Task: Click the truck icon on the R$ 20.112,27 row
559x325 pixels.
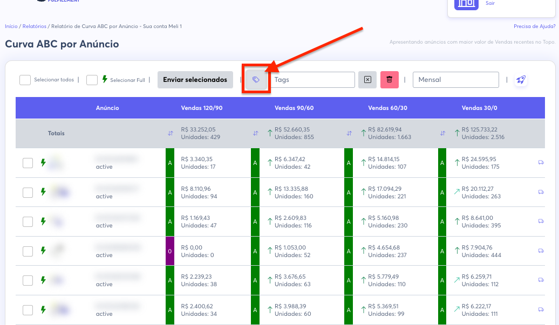Action: 541,192
